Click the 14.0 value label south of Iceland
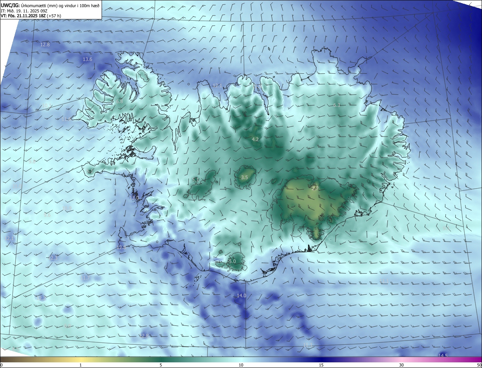This screenshot has height=368, width=482. tap(241, 296)
